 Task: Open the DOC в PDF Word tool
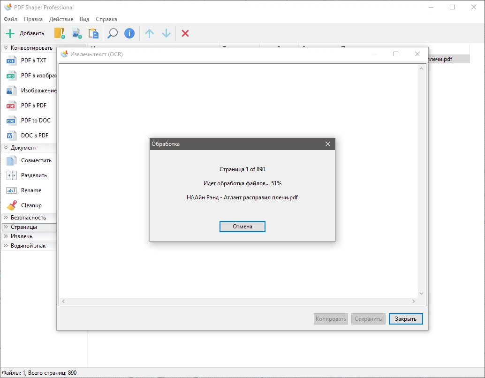11,136
